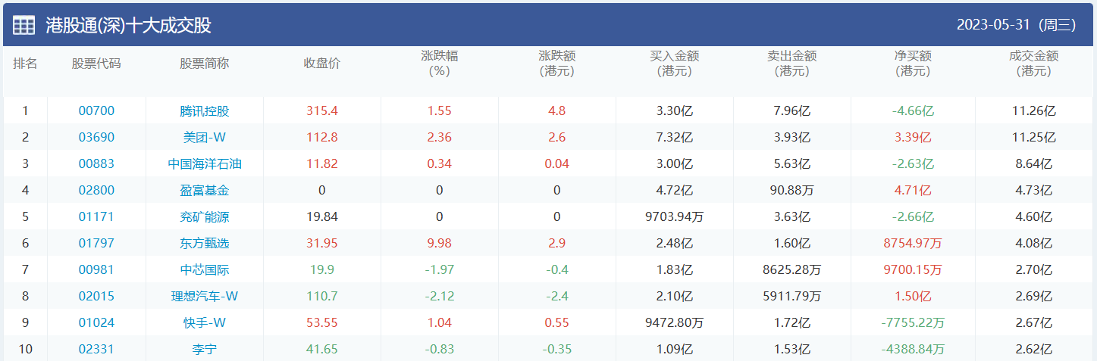Open the 盈富基金 link
The image size is (1097, 361).
(205, 190)
